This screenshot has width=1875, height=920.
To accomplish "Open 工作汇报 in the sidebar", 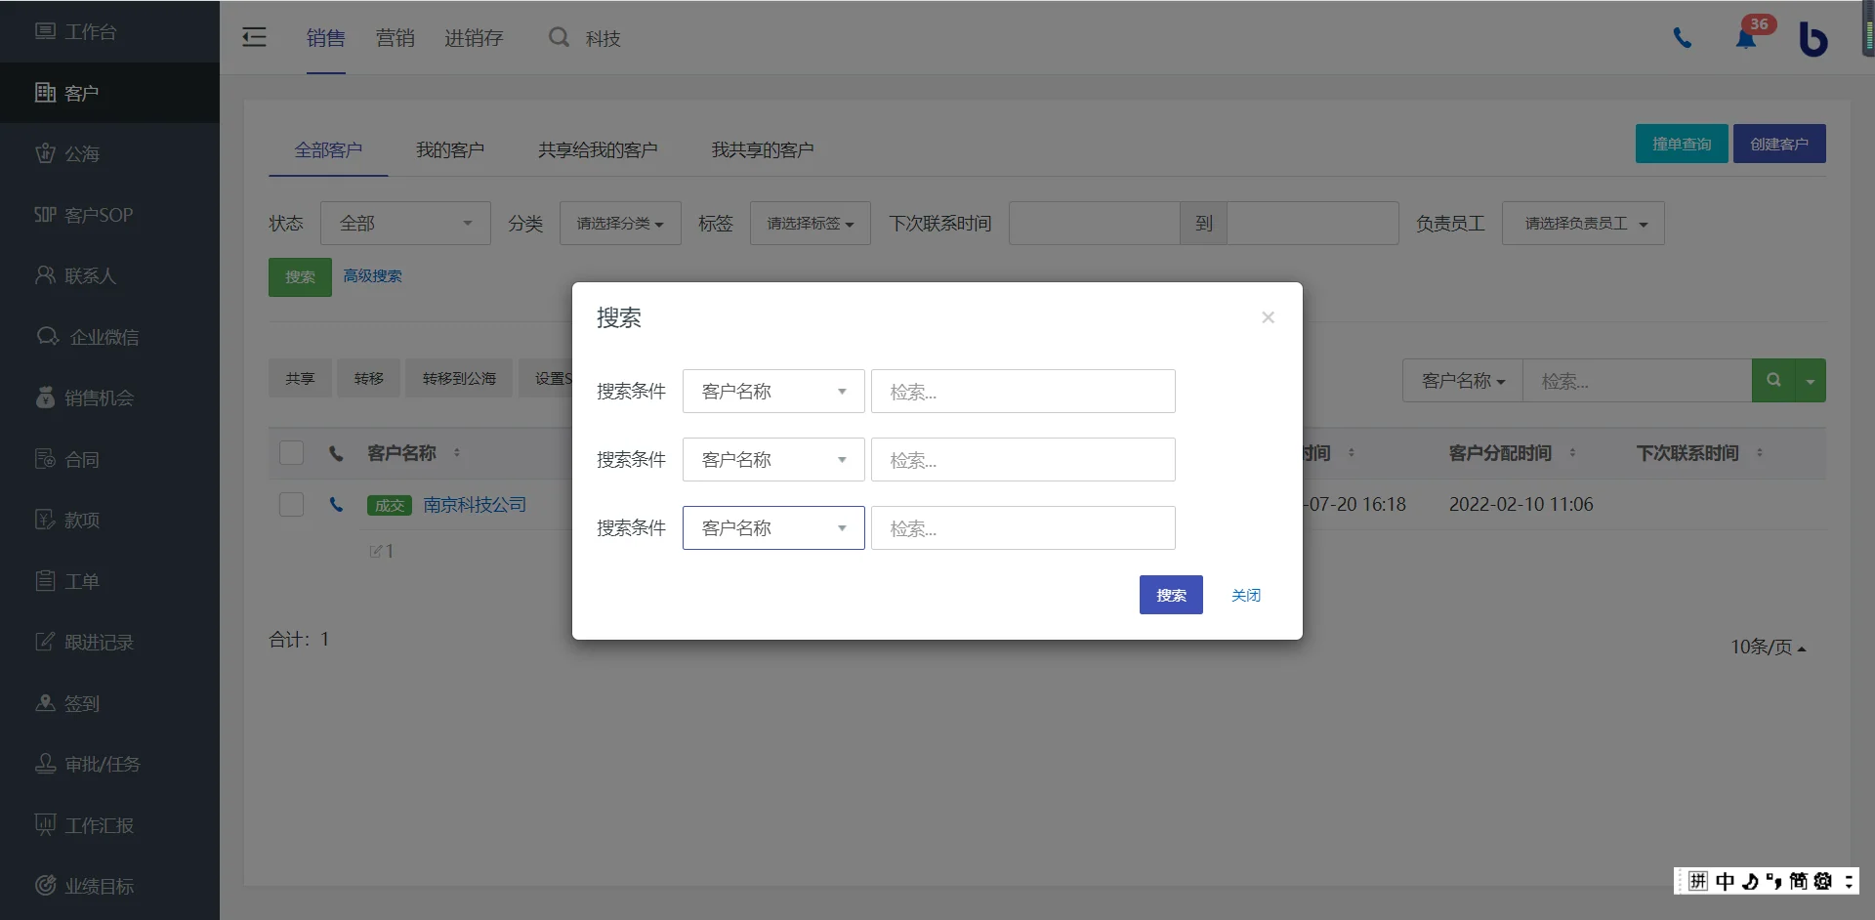I will [x=109, y=825].
